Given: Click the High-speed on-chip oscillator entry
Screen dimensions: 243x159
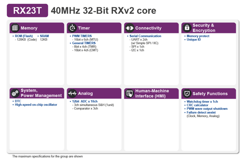Looking at the screenshot, I should coord(36,105).
